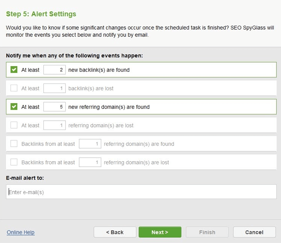Image resolution: width=281 pixels, height=243 pixels.
Task: Enable referring domains are lost alert
Action: click(14, 125)
